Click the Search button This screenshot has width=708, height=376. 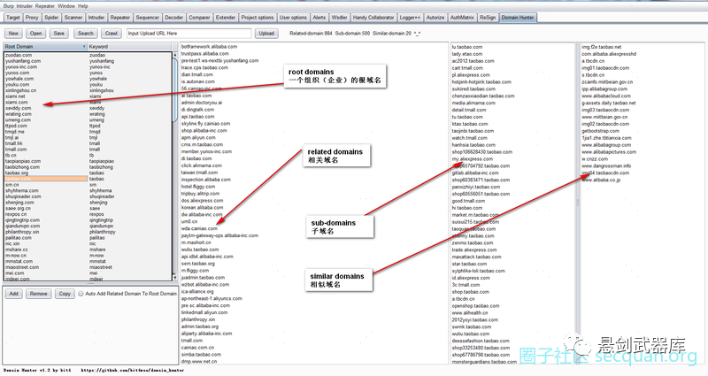click(85, 34)
